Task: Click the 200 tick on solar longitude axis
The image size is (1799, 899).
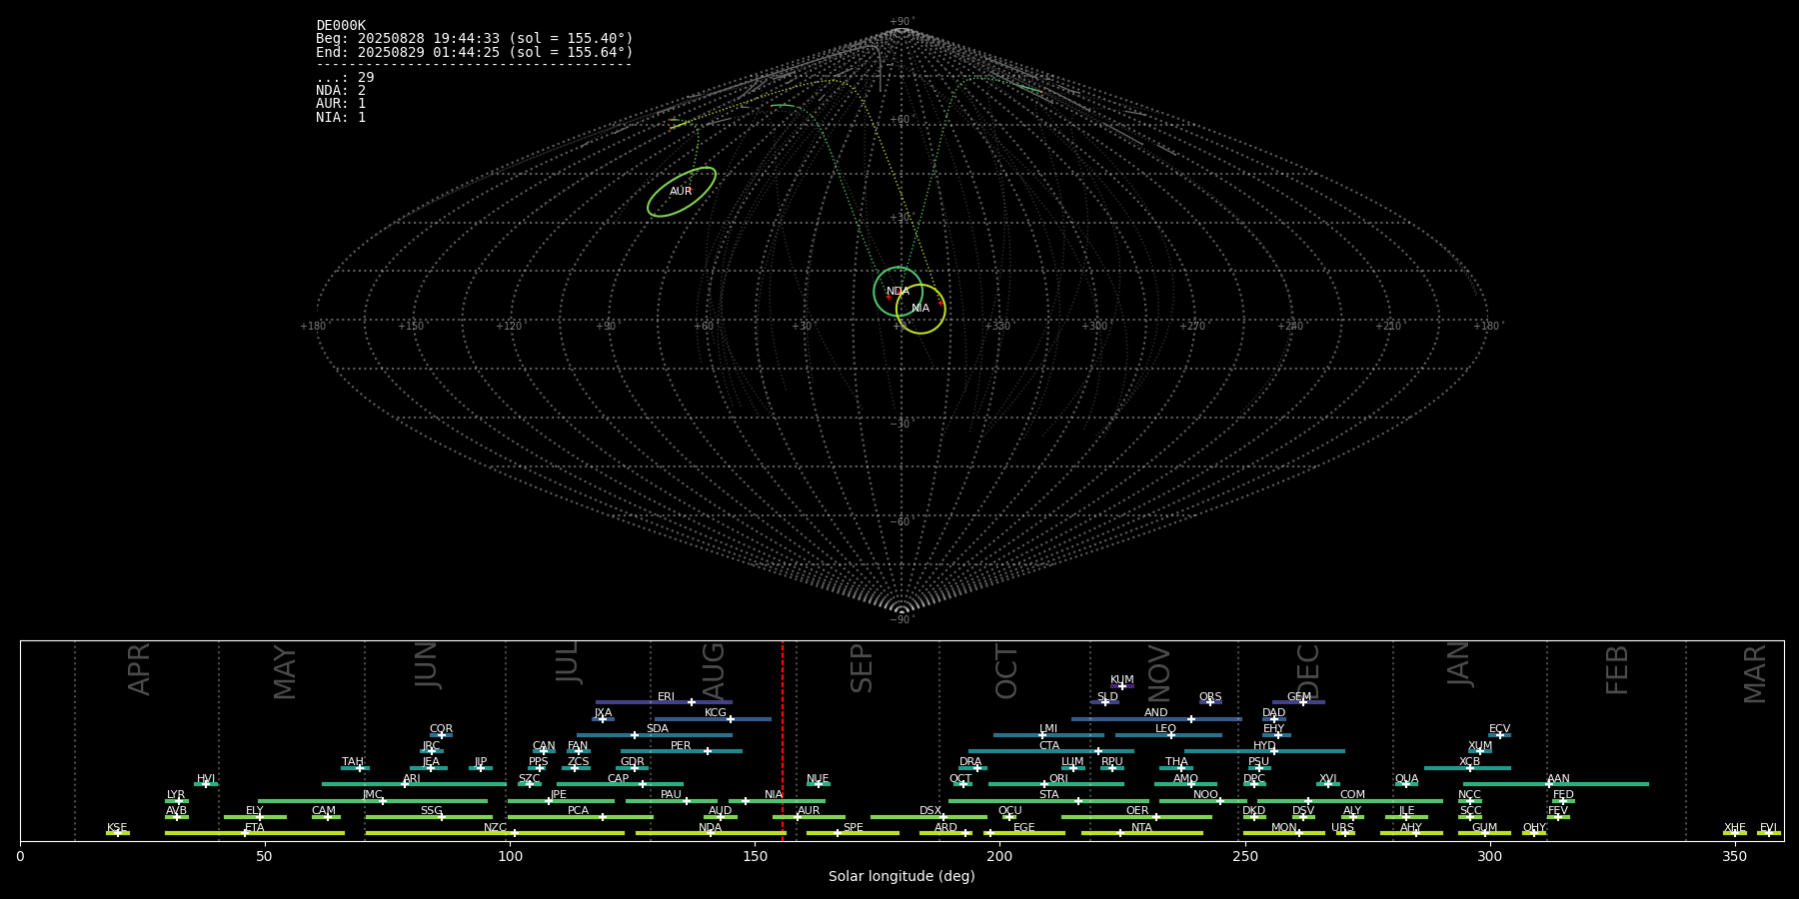Action: tap(999, 856)
